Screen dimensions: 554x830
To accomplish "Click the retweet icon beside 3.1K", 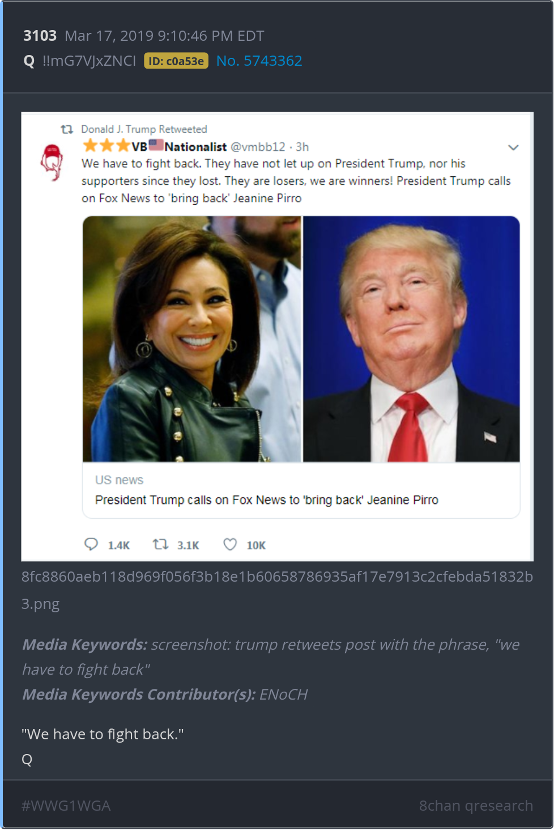I will click(160, 544).
